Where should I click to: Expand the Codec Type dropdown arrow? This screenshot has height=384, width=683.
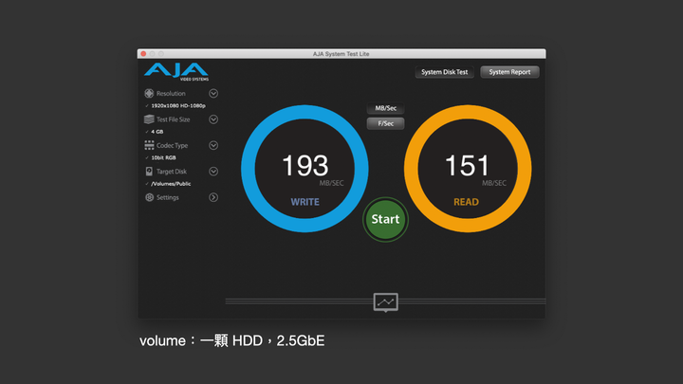pyautogui.click(x=213, y=145)
